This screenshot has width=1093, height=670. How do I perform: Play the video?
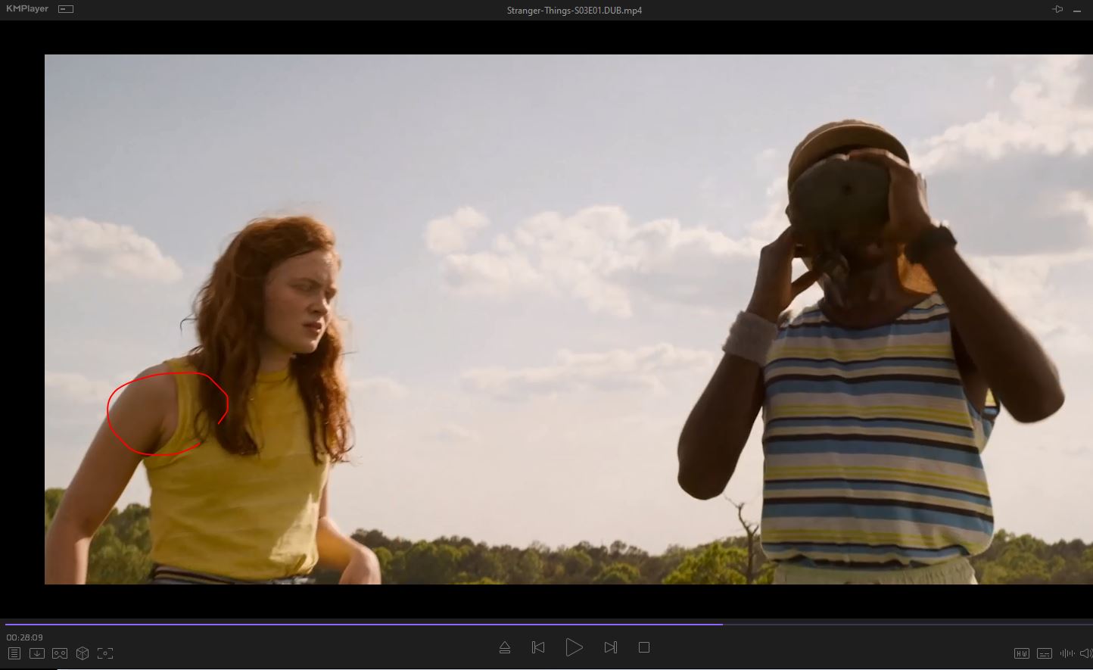(x=574, y=647)
